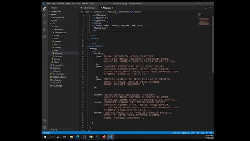Screen dimensions: 250x141
Task: Expand the node_modules folder
Action: (x=63, y=18)
